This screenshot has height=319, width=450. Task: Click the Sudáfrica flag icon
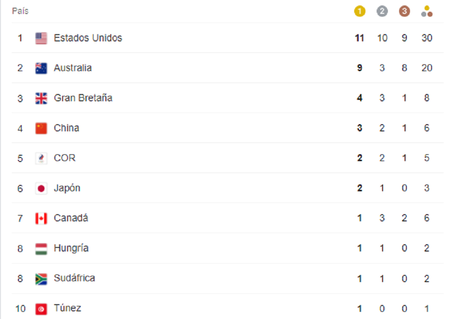pos(41,279)
